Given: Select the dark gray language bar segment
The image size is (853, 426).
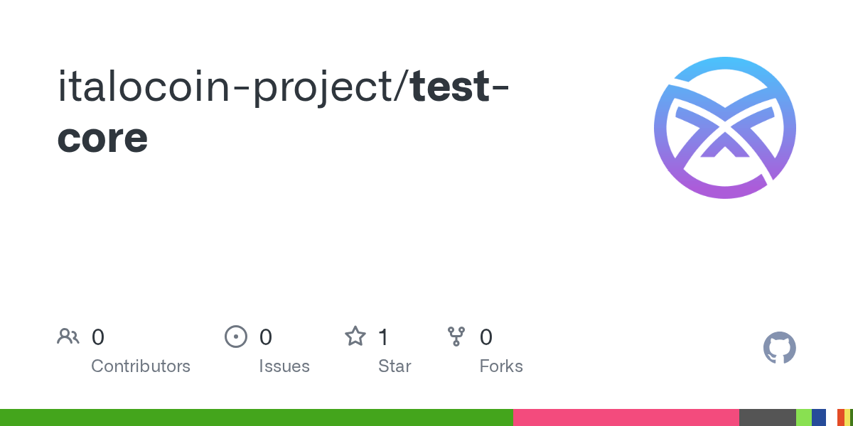Looking at the screenshot, I should click(x=767, y=417).
